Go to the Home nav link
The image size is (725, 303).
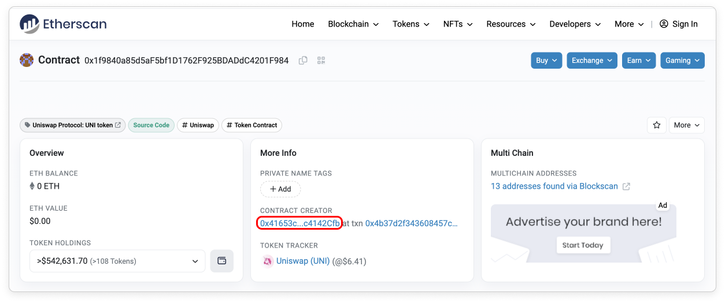click(303, 24)
